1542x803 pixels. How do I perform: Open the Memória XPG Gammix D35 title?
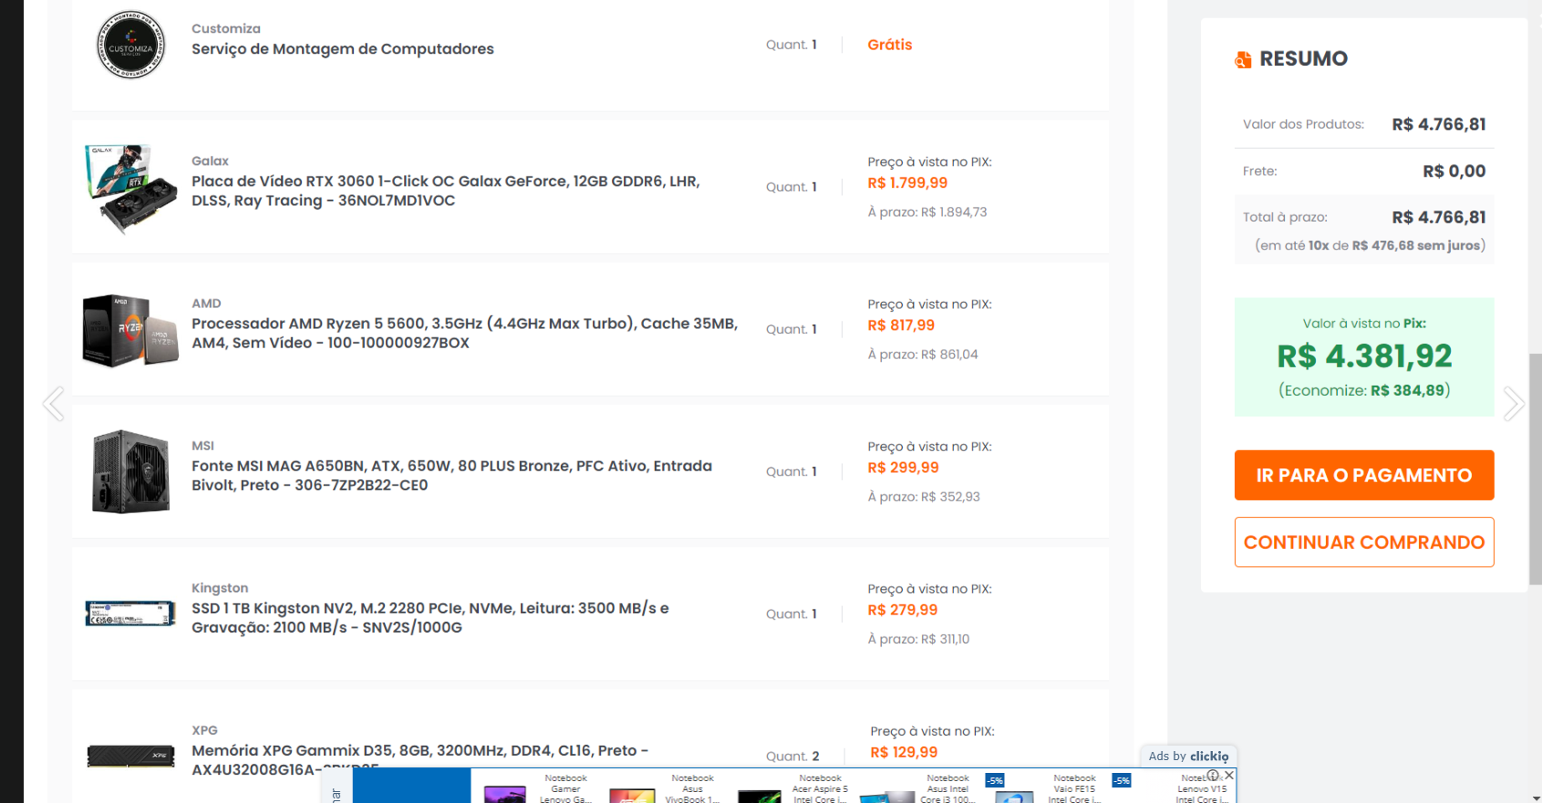[x=419, y=758]
